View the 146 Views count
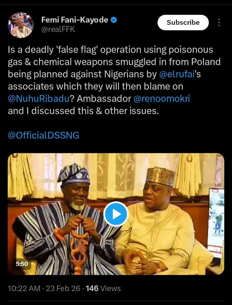This screenshot has height=305, width=232. 103,288
